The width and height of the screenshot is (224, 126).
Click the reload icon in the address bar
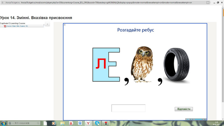pos(2,2)
